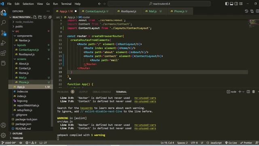This screenshot has width=259, height=146.
Task: Click the new terminal plus icon
Action: pos(240,92)
